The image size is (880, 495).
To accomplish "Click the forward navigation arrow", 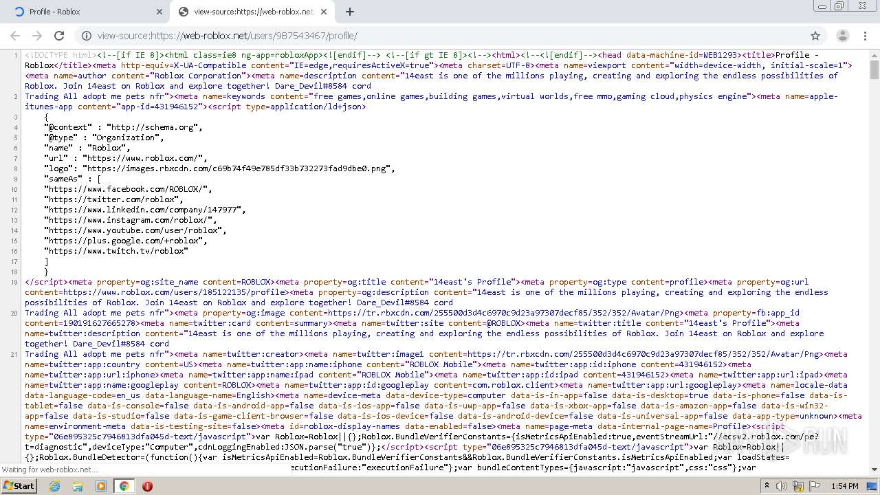I will [x=37, y=36].
